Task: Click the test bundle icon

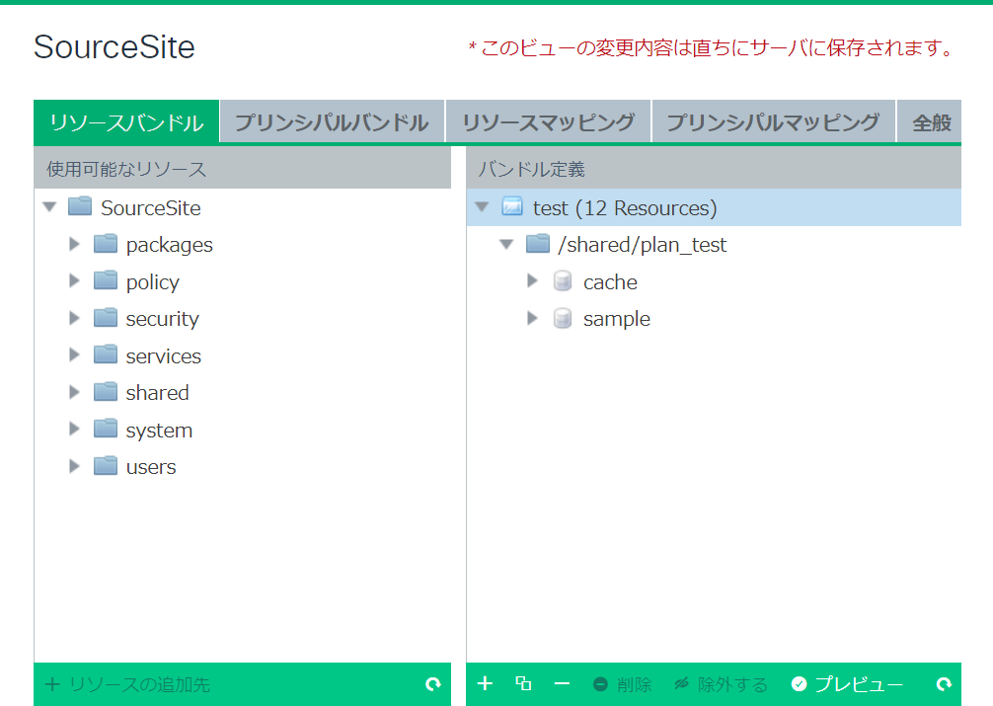Action: (512, 206)
